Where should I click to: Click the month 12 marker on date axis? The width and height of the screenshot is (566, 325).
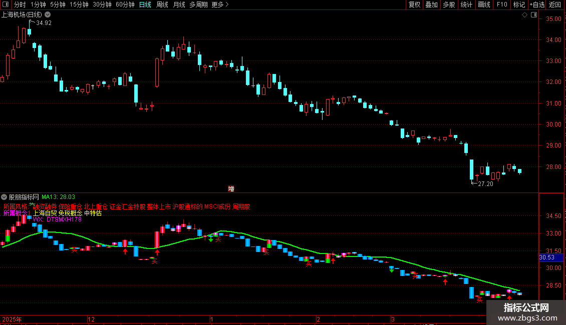point(91,319)
